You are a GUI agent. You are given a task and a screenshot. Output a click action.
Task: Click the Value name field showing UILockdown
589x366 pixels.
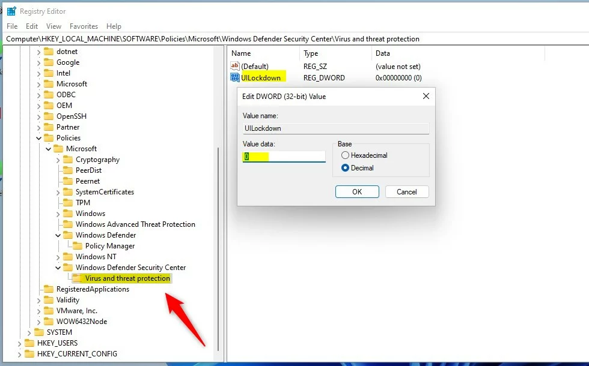click(x=336, y=128)
